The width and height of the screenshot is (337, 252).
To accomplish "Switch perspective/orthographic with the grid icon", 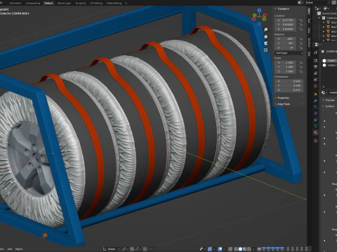I will pos(265,50).
